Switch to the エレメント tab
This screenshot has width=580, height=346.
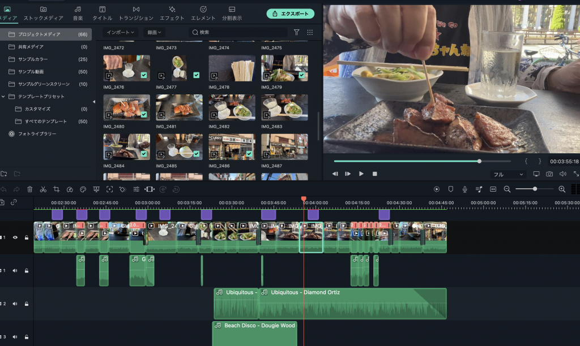point(203,14)
